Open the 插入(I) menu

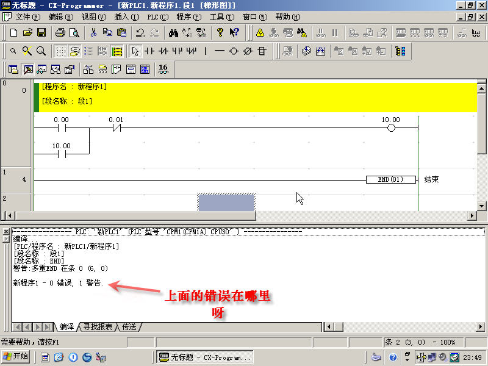(x=127, y=17)
